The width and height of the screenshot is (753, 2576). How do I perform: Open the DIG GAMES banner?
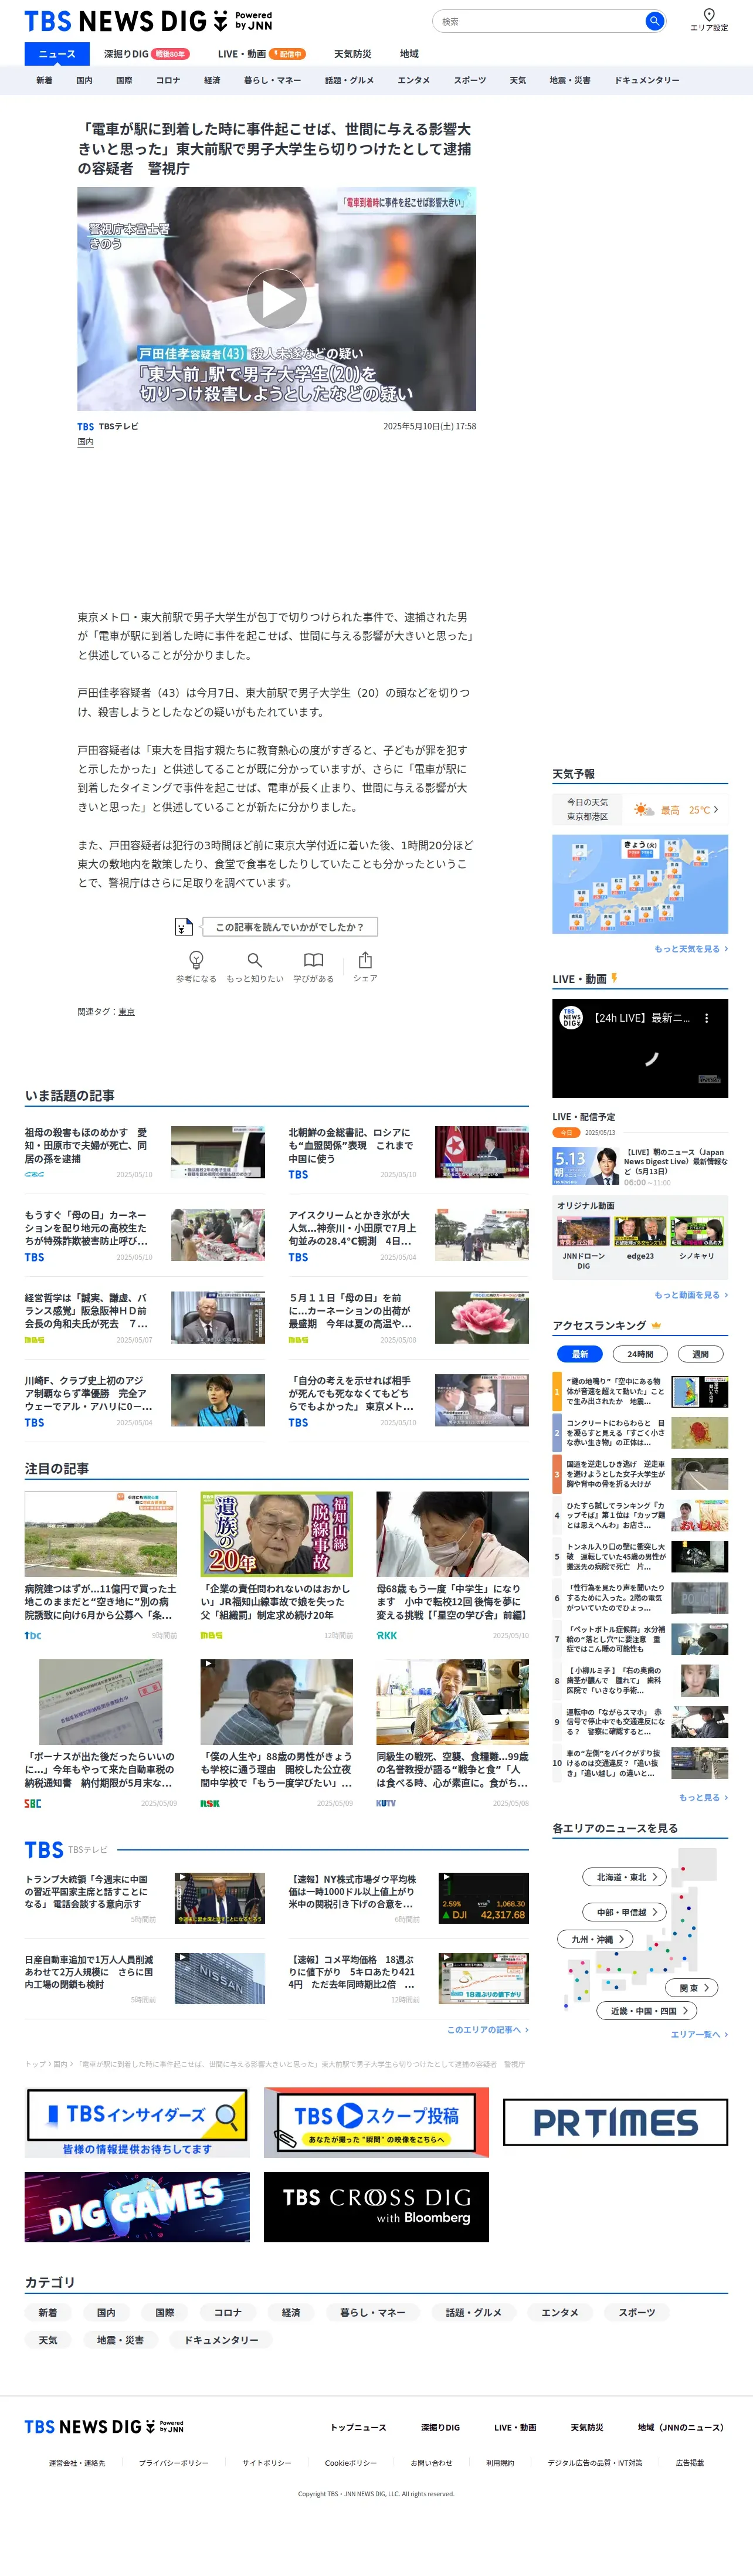137,2207
